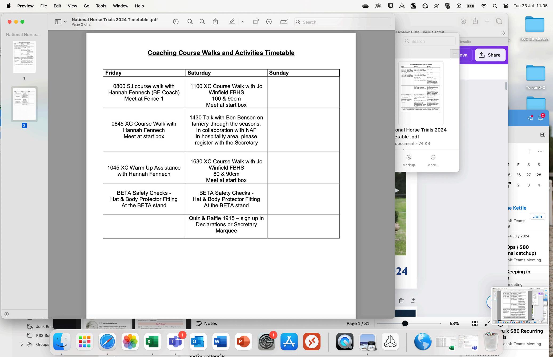Select the page 1 thumbnail in the sidebar
This screenshot has width=553, height=357.
[24, 57]
